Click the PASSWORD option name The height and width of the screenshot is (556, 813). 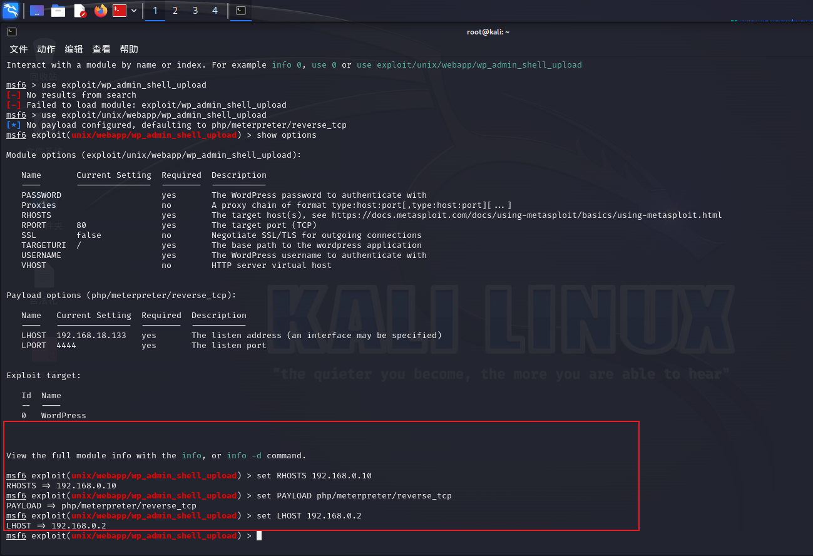pos(41,195)
